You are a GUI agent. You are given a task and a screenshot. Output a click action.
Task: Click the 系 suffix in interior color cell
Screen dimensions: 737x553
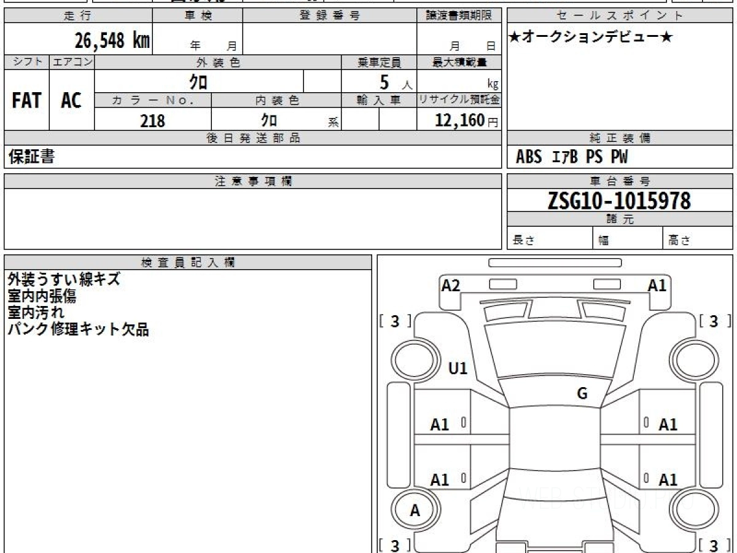pyautogui.click(x=333, y=122)
